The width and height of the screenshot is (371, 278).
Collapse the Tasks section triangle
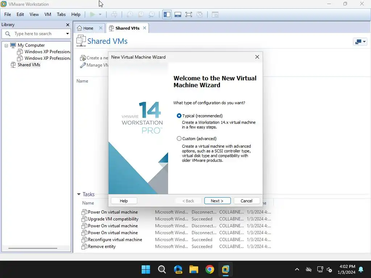[79, 194]
